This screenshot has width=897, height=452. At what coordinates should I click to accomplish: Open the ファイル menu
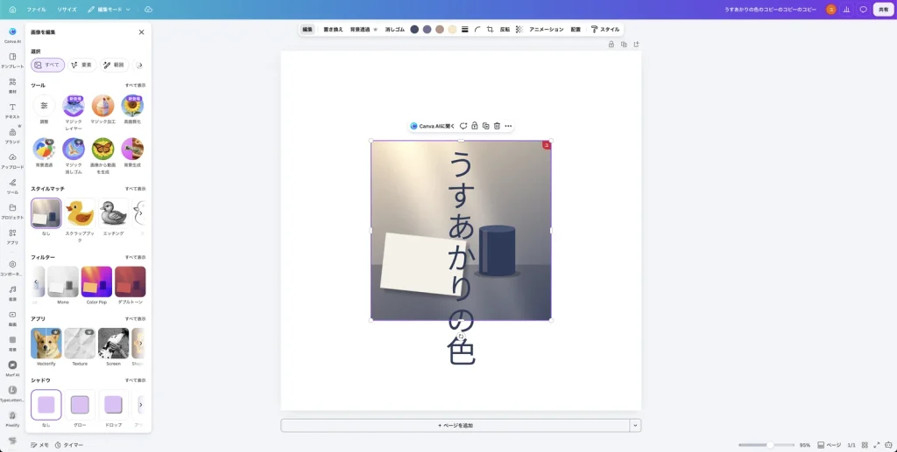[x=36, y=10]
